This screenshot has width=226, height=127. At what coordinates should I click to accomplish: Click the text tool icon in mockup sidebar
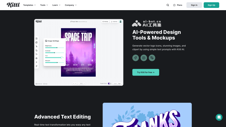click(x=36, y=46)
